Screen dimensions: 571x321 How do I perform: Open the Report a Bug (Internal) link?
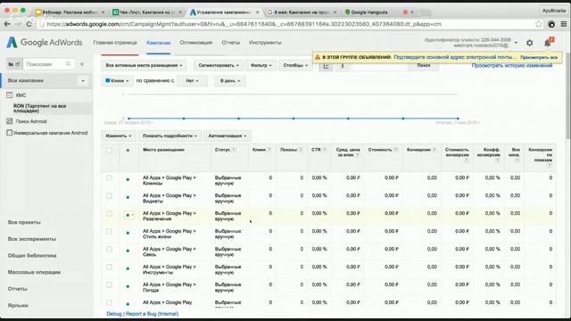pyautogui.click(x=153, y=314)
